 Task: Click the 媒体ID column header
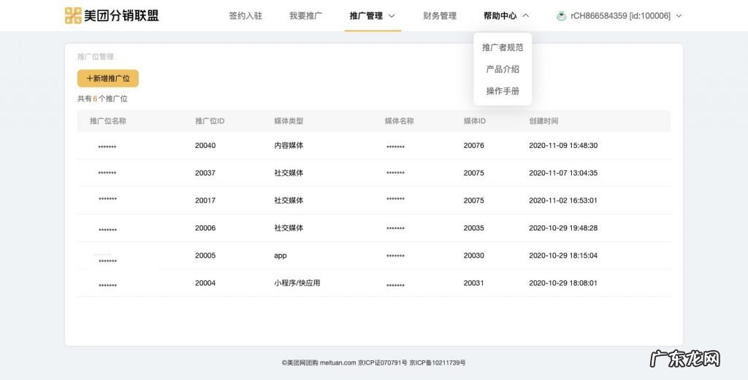point(475,121)
